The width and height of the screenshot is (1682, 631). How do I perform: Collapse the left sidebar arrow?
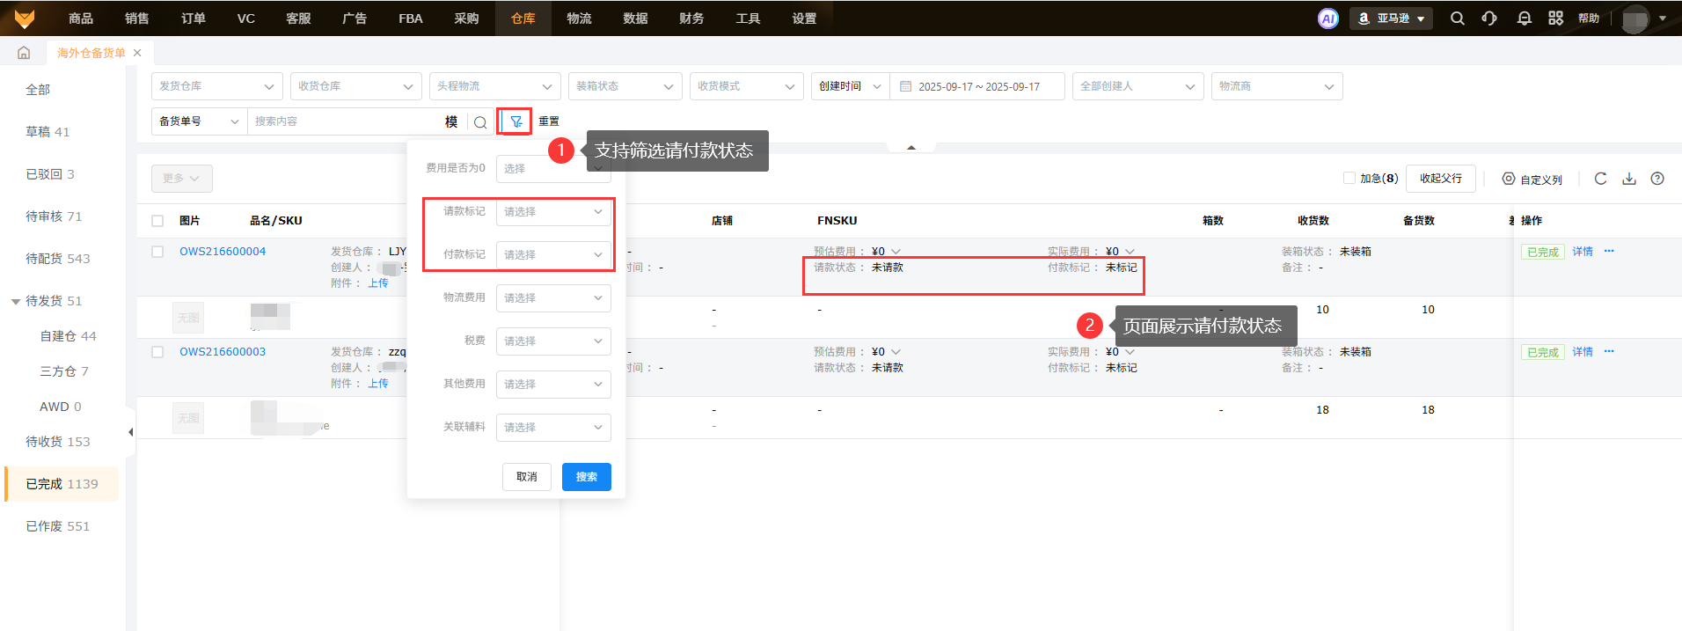130,432
